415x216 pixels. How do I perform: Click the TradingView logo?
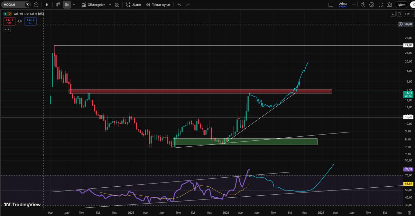[x=22, y=205]
